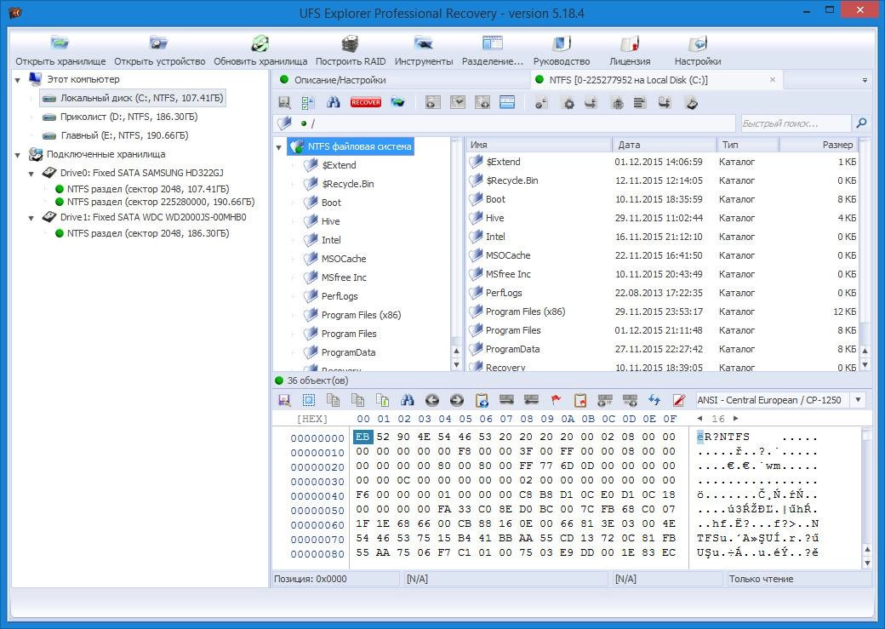Click the save icon in hex viewer toolbar
Screen dimensions: 885x629
tap(284, 400)
